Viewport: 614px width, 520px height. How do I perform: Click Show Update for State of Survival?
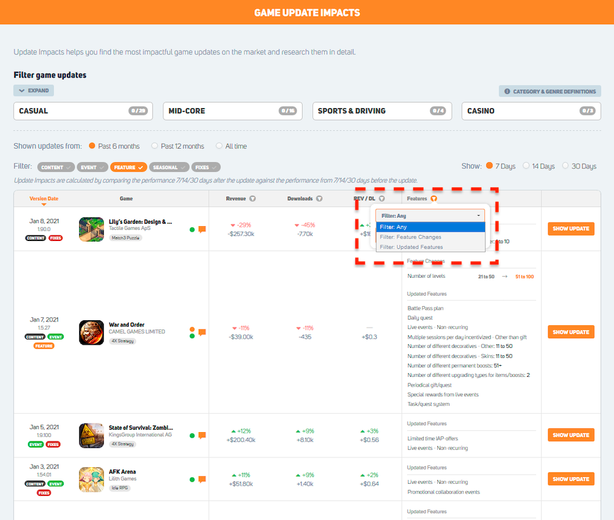pyautogui.click(x=571, y=435)
